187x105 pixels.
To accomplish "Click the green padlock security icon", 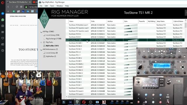I will [26, 7].
